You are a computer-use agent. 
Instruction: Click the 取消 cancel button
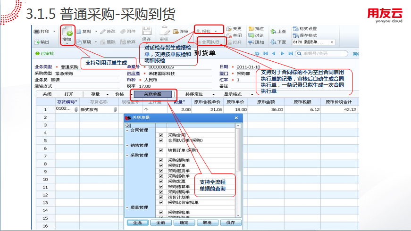click(x=207, y=223)
